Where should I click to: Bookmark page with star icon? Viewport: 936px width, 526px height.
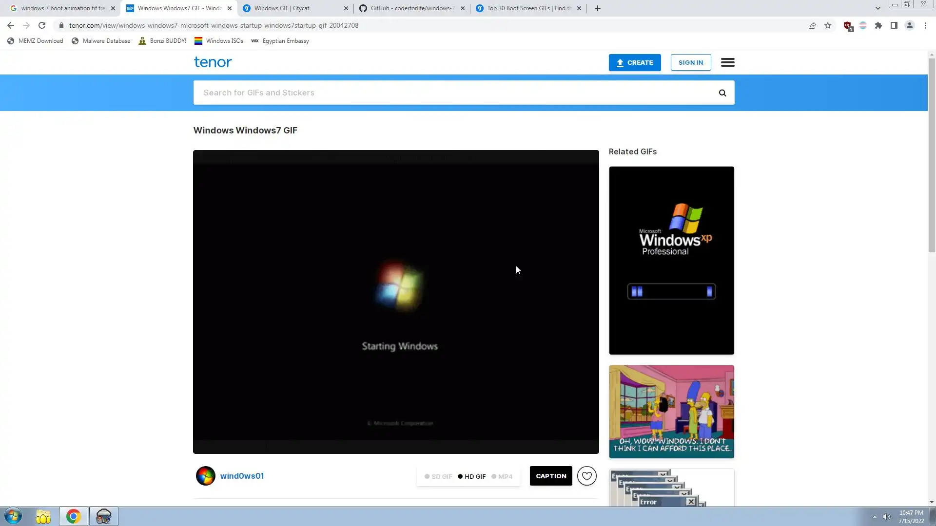828,25
